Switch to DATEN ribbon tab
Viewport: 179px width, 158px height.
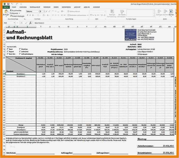pos(56,7)
